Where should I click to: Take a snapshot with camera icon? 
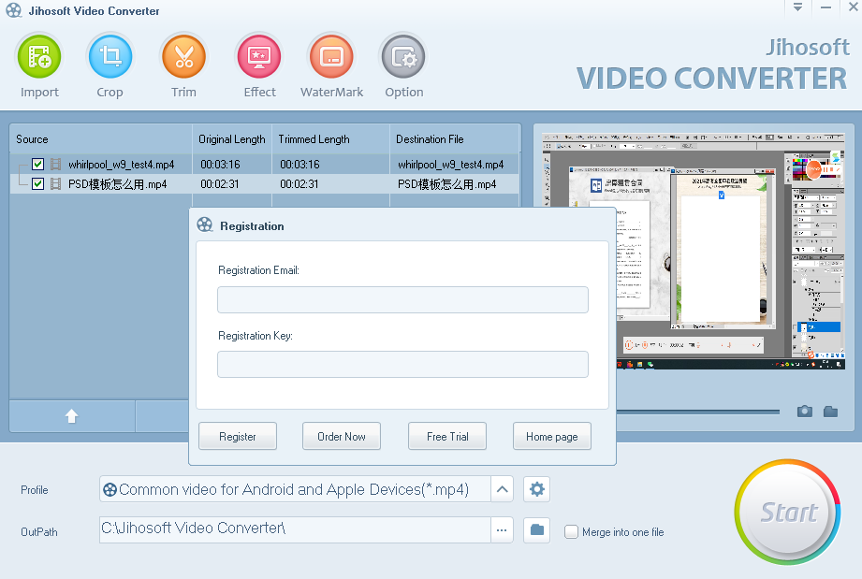click(x=804, y=411)
